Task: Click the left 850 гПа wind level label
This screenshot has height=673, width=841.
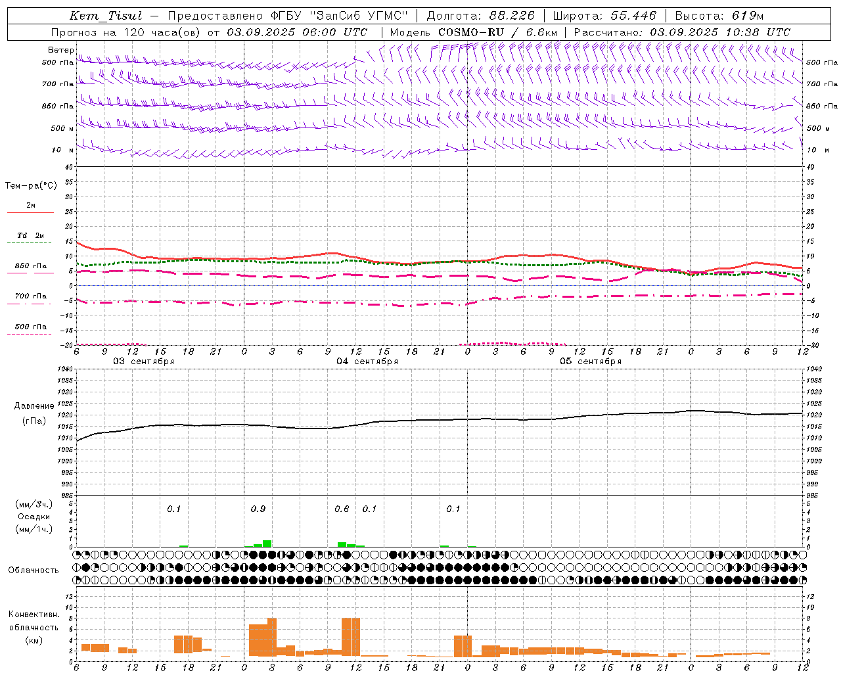Action: click(x=58, y=106)
